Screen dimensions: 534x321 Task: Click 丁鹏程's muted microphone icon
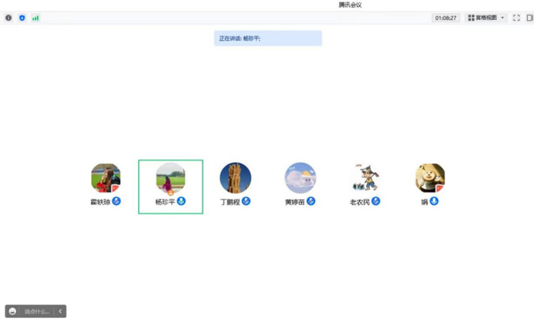(x=246, y=201)
